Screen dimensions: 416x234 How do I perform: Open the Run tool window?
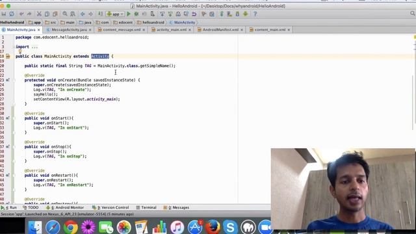[9, 207]
